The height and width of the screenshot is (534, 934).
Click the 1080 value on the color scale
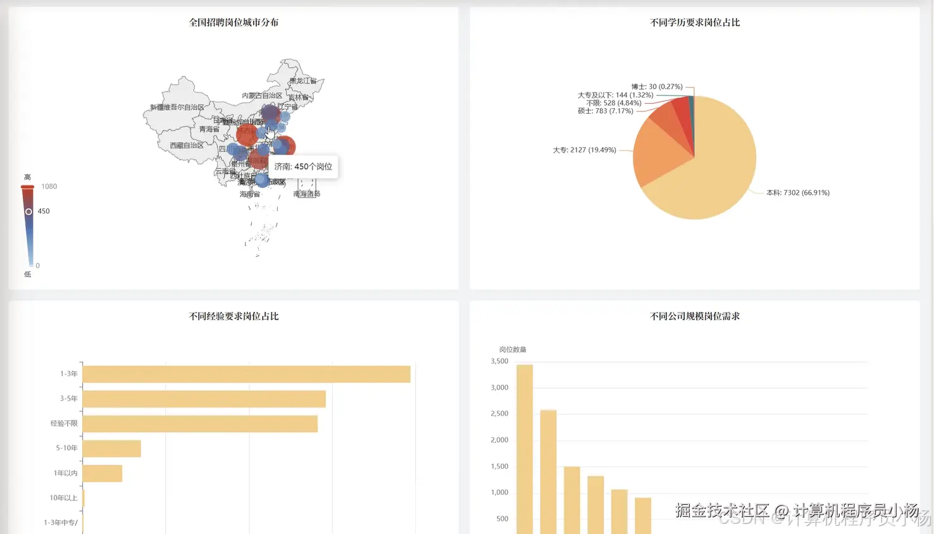pyautogui.click(x=49, y=187)
